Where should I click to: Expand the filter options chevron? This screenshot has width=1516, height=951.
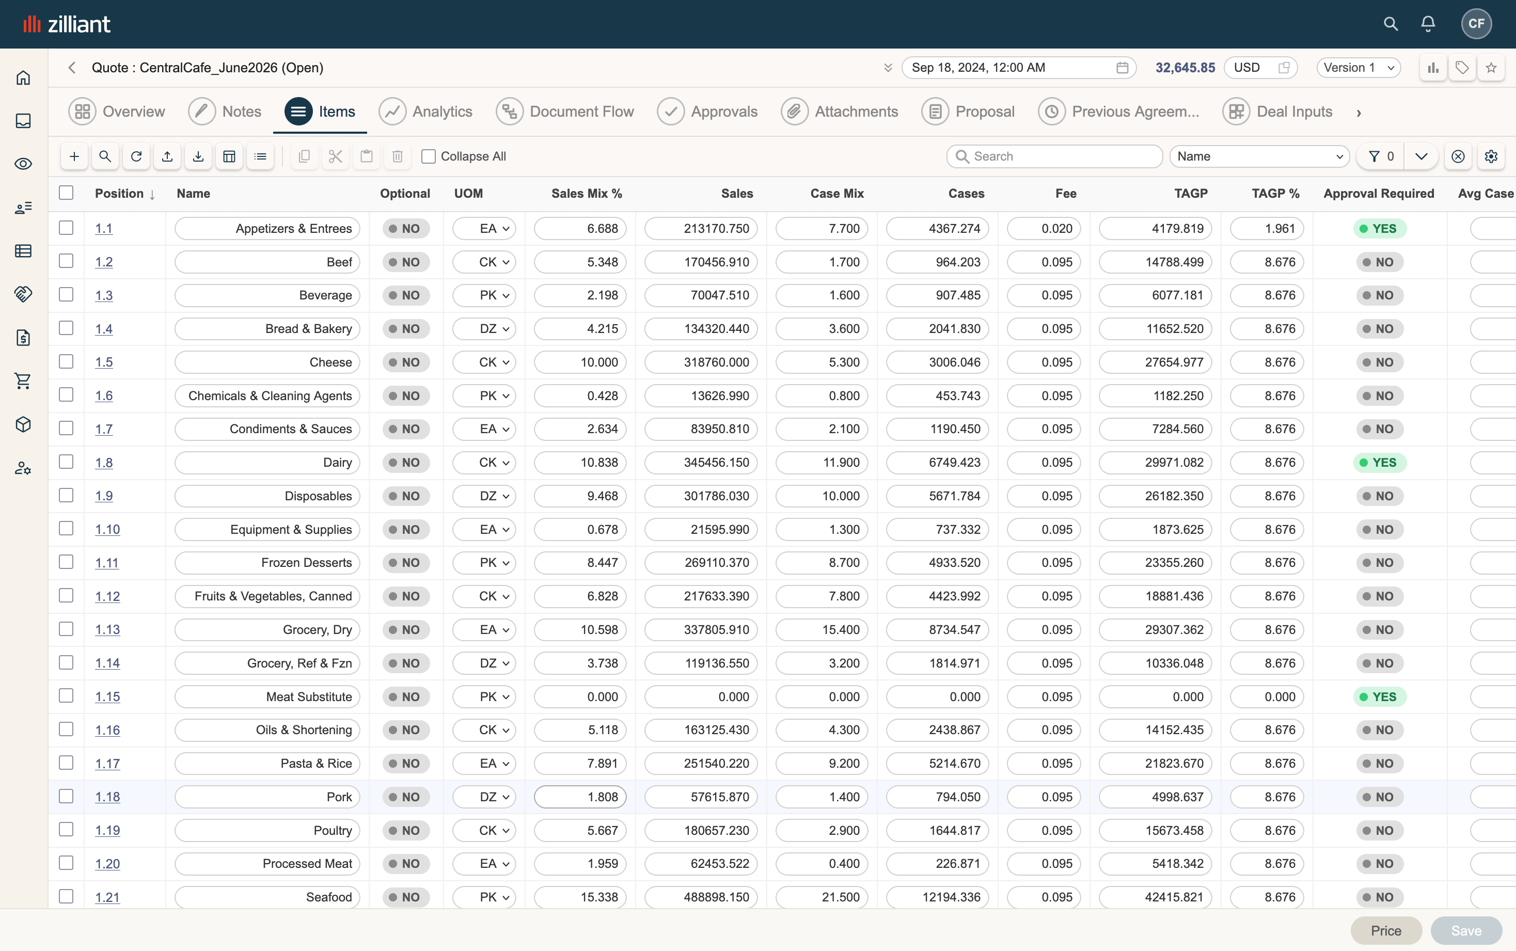click(x=1421, y=156)
